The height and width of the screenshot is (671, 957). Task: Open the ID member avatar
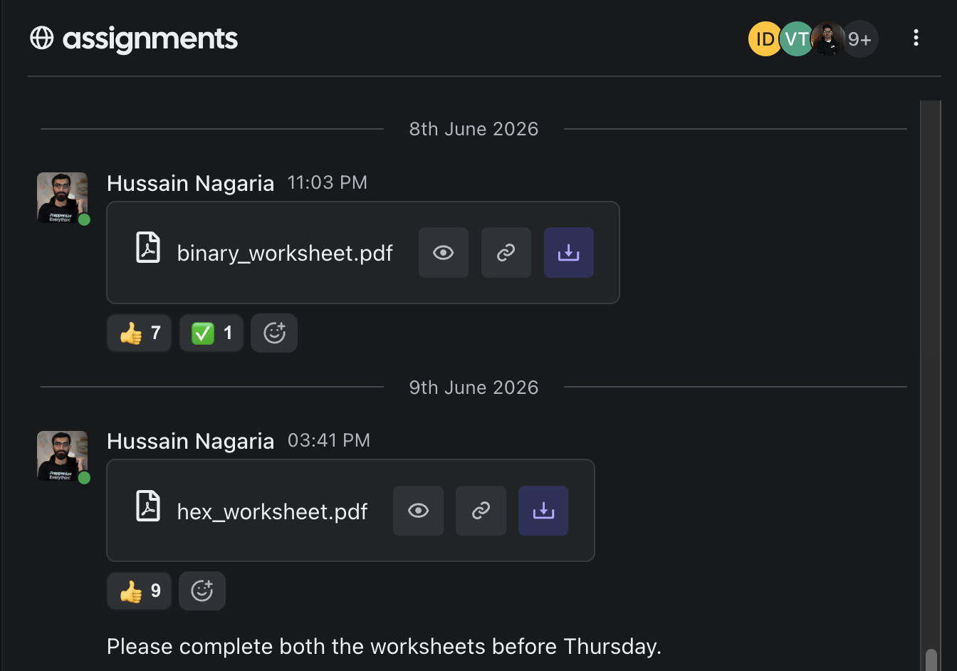pos(765,38)
